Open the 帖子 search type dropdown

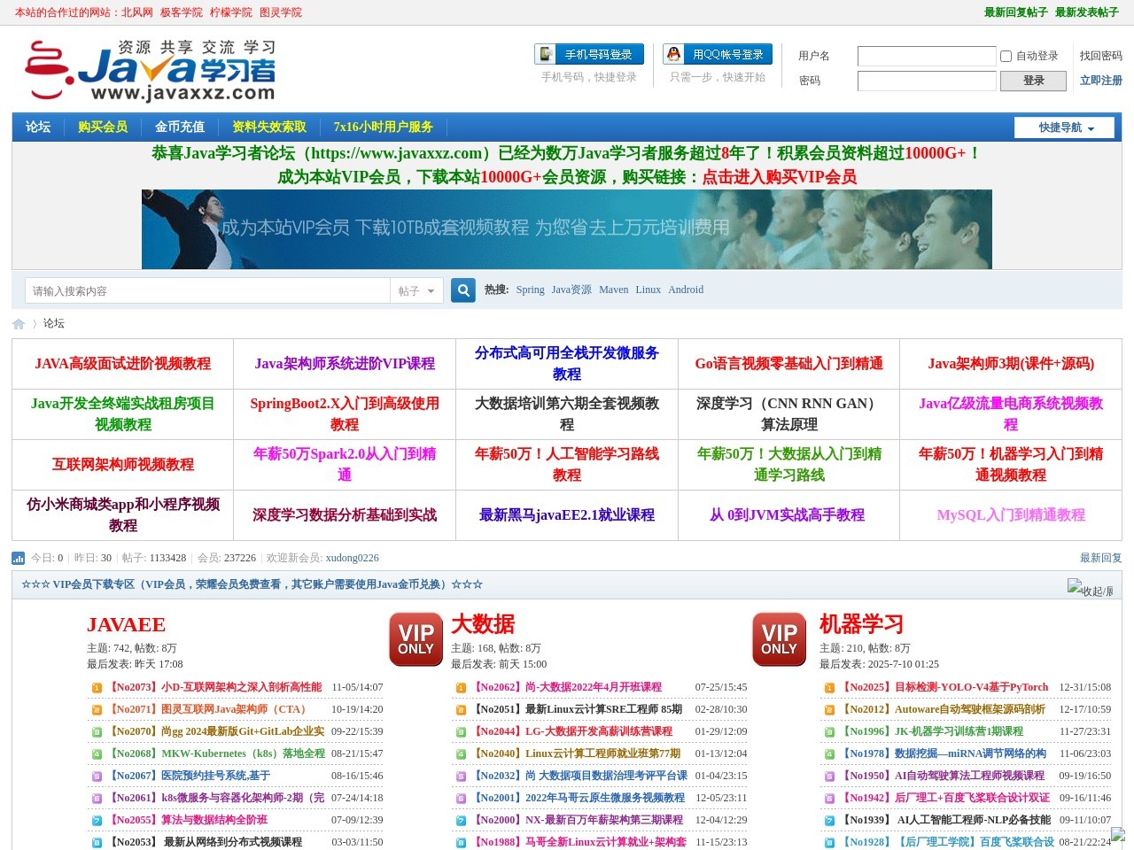pos(416,290)
